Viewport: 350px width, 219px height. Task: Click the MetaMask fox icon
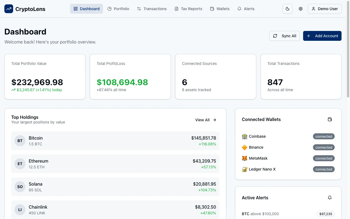tap(244, 158)
